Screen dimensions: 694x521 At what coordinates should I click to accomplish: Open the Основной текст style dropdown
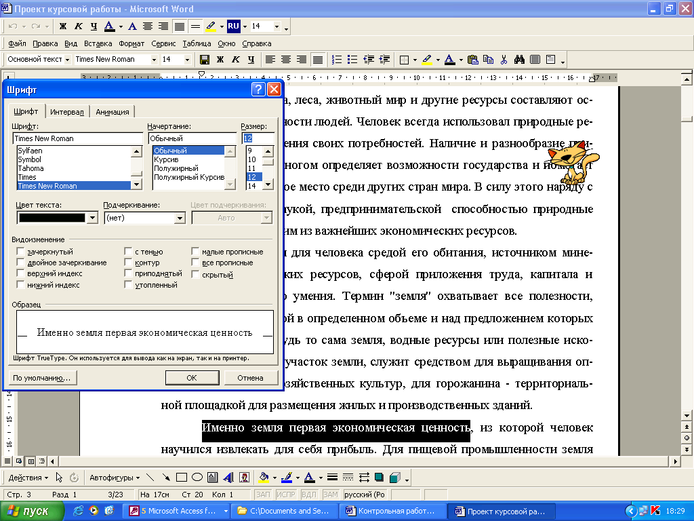[67, 60]
